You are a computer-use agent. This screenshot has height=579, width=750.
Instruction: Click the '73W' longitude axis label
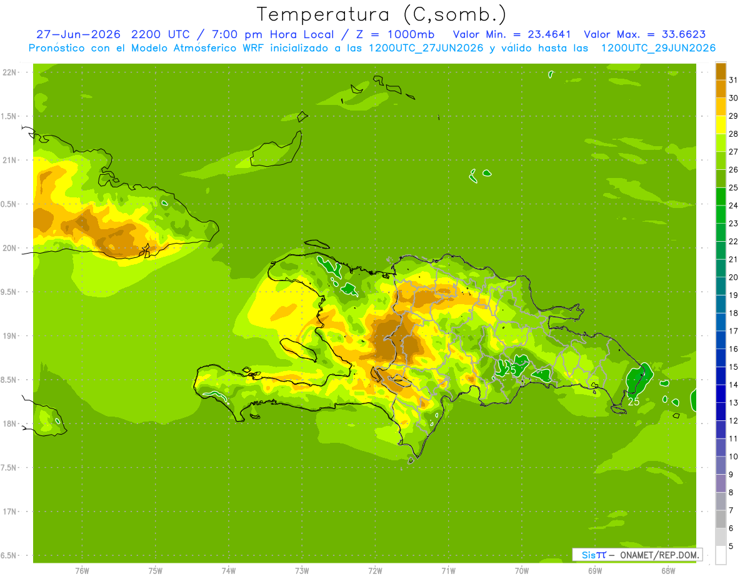pos(302,572)
